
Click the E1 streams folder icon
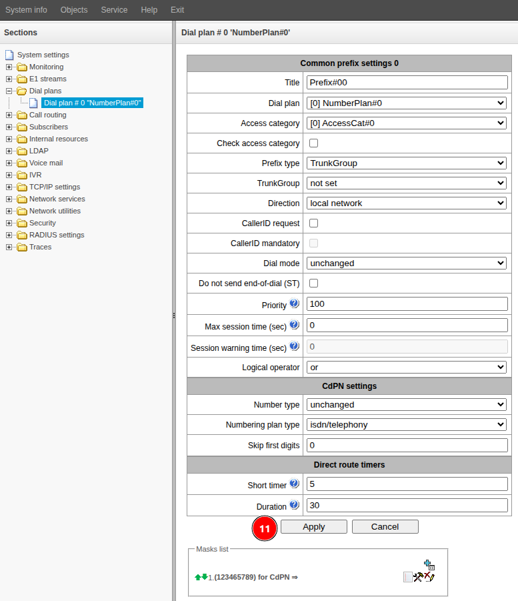click(x=22, y=79)
